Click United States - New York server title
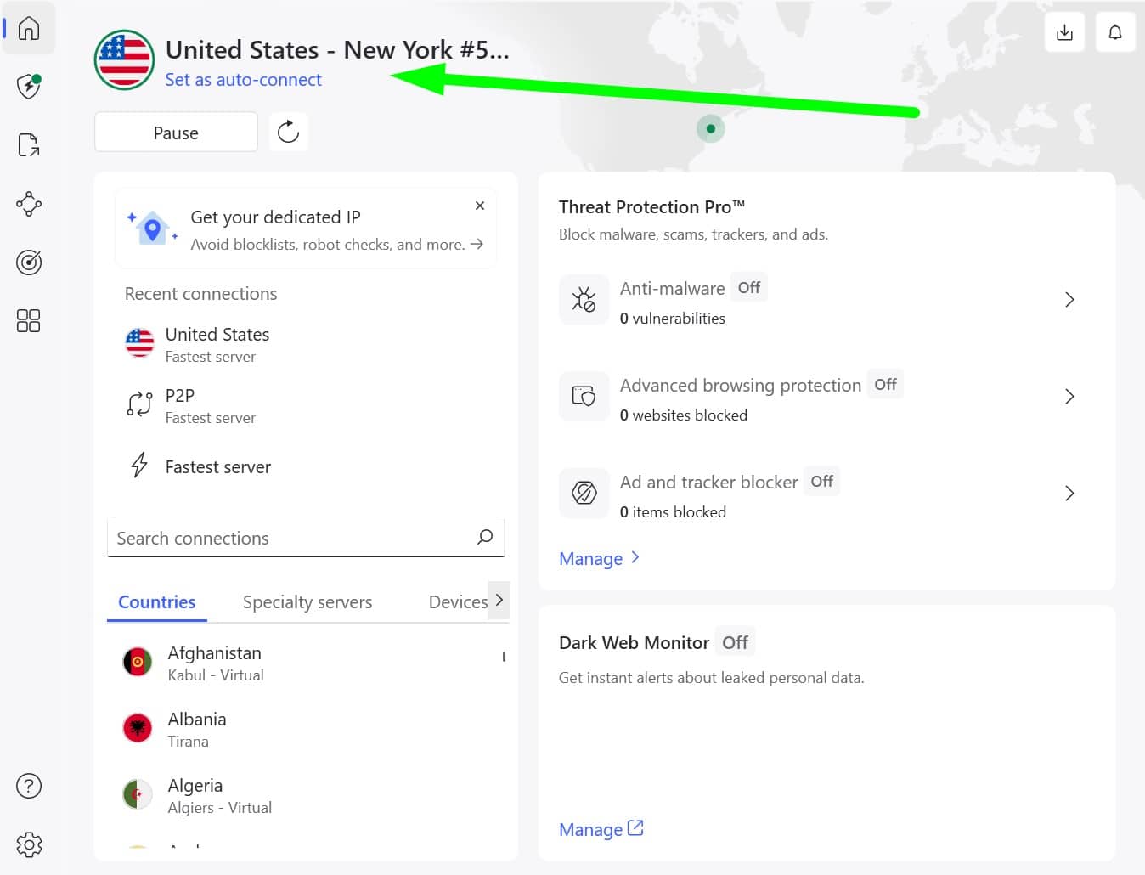This screenshot has width=1145, height=875. [x=337, y=50]
